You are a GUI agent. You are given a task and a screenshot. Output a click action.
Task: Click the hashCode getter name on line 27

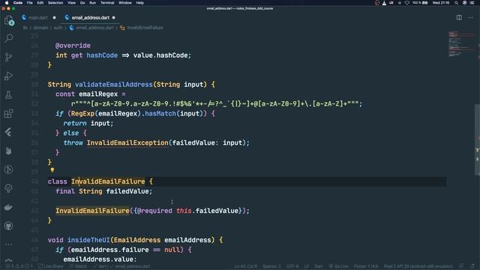point(102,55)
